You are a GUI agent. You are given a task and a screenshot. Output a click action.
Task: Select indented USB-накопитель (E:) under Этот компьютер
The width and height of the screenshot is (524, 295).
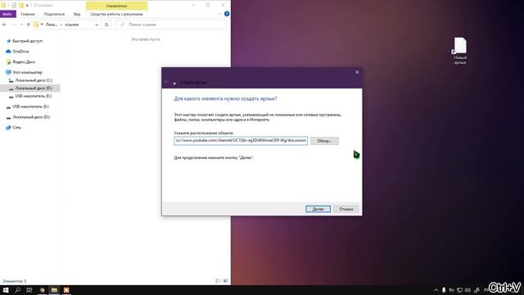[34, 96]
